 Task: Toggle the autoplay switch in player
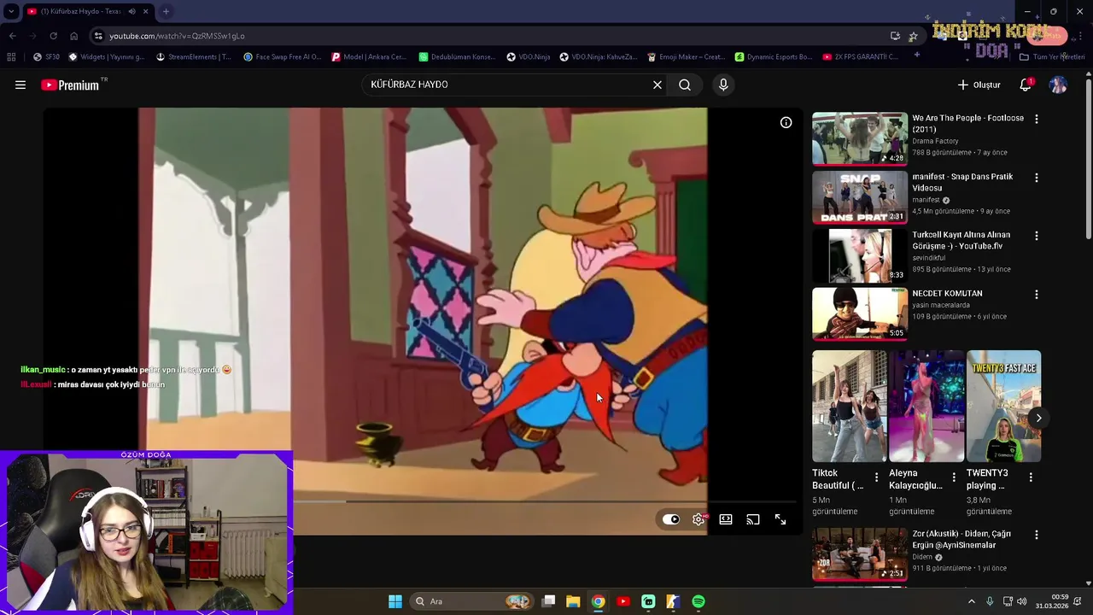pos(671,519)
